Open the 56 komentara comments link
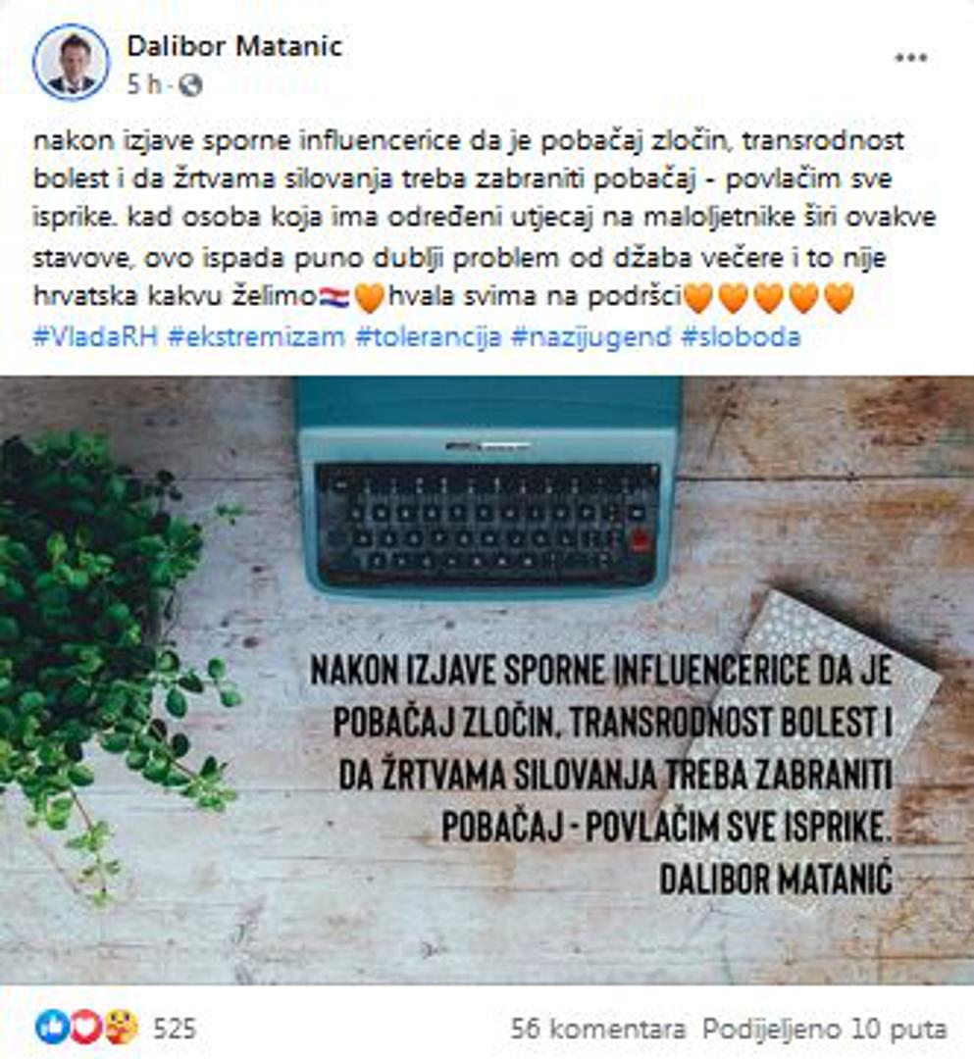Screen dimensions: 974x1059 click(x=597, y=1029)
